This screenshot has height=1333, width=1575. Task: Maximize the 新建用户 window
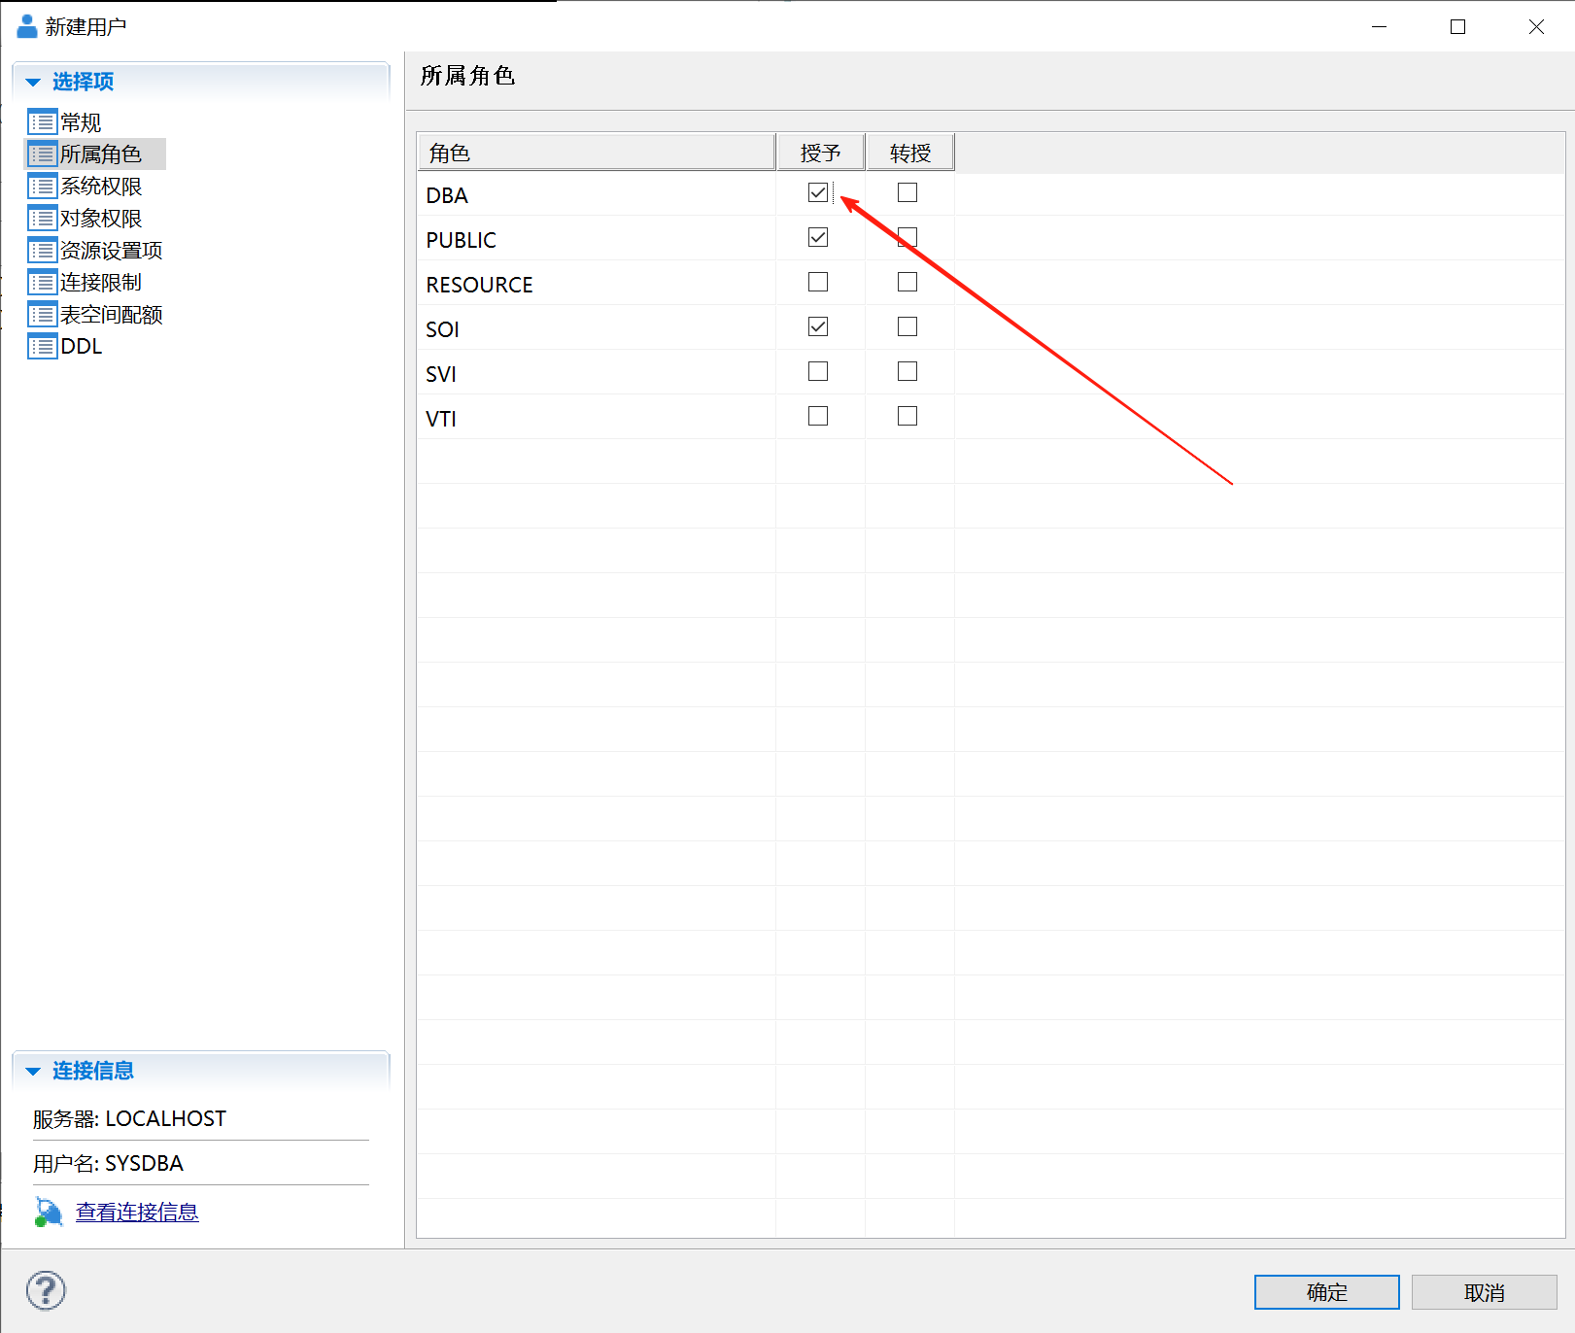click(x=1457, y=27)
